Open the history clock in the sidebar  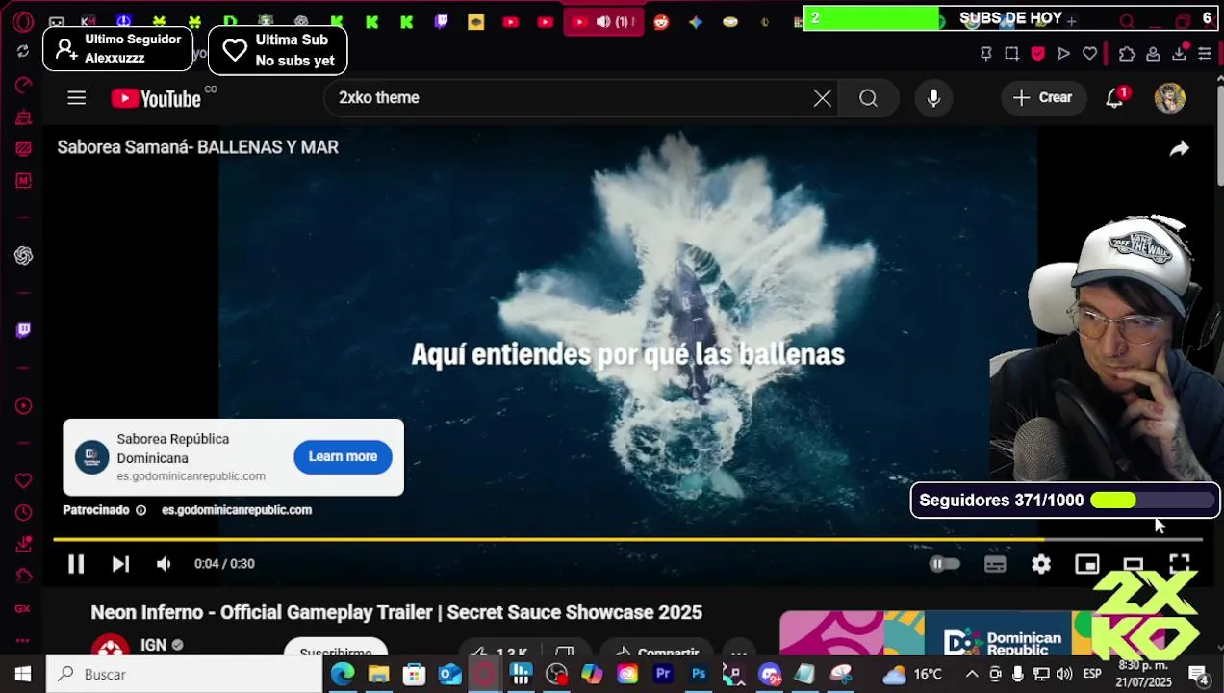[23, 513]
